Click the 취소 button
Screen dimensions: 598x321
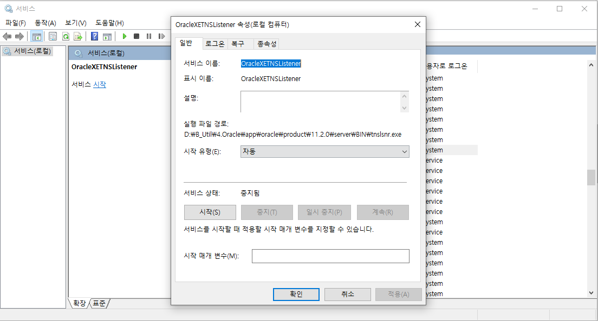click(x=347, y=294)
